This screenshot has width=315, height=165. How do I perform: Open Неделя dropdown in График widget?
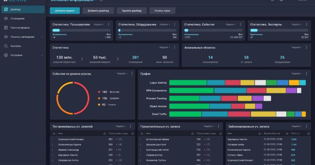(x=297, y=74)
